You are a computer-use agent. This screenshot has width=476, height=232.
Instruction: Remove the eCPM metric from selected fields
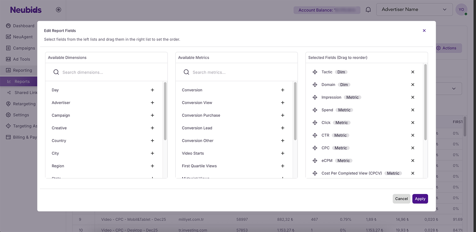pyautogui.click(x=413, y=161)
